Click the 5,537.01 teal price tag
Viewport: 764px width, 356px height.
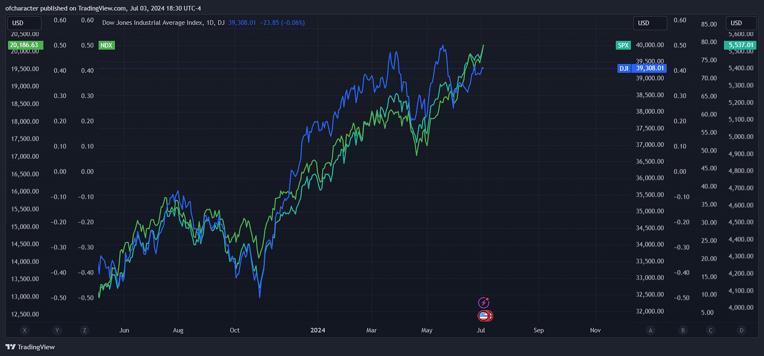coord(741,46)
